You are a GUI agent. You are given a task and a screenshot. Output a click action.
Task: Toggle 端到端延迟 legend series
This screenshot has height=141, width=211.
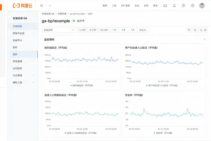tap(82, 85)
